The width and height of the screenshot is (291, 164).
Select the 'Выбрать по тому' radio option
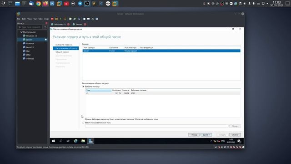[83, 87]
